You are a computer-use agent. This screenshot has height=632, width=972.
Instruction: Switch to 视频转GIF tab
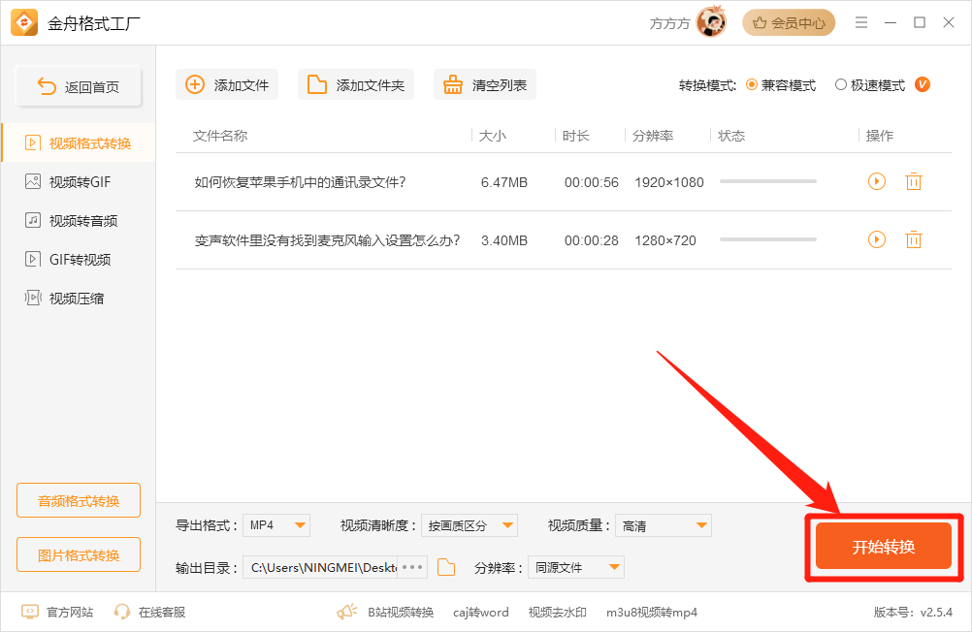79,181
